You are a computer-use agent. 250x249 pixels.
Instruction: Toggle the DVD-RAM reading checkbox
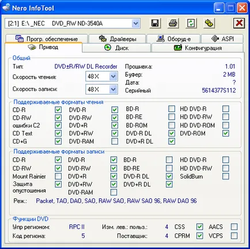[115, 141]
